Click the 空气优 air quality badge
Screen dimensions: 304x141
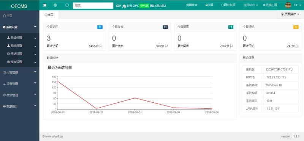pyautogui.click(x=144, y=6)
